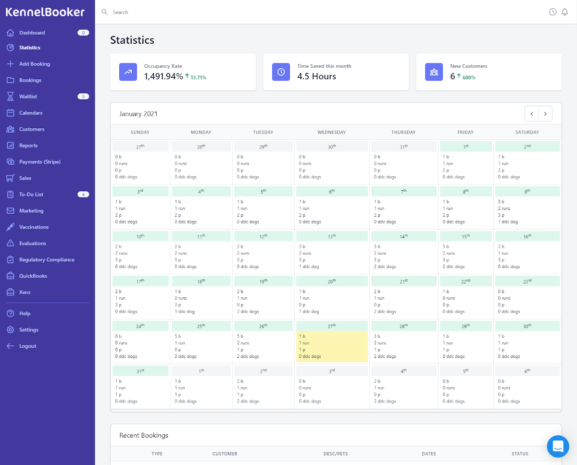Click the To-Do List clipboard icon
Image resolution: width=577 pixels, height=465 pixels.
pyautogui.click(x=10, y=195)
